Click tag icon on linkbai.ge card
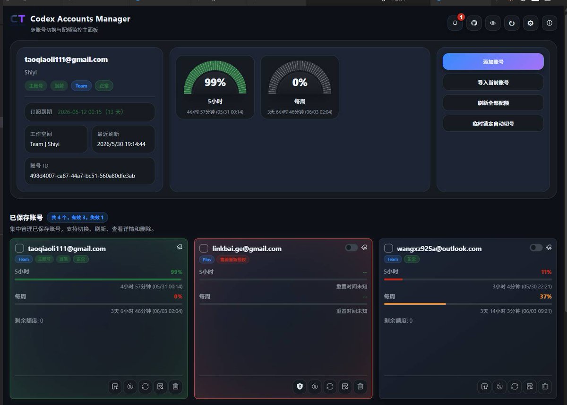 point(364,247)
